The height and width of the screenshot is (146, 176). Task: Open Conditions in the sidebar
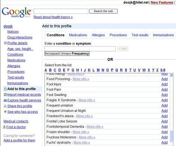click(x=15, y=54)
